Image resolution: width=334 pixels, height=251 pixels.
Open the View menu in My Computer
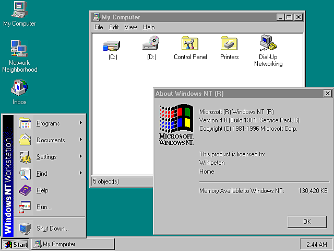(x=130, y=27)
